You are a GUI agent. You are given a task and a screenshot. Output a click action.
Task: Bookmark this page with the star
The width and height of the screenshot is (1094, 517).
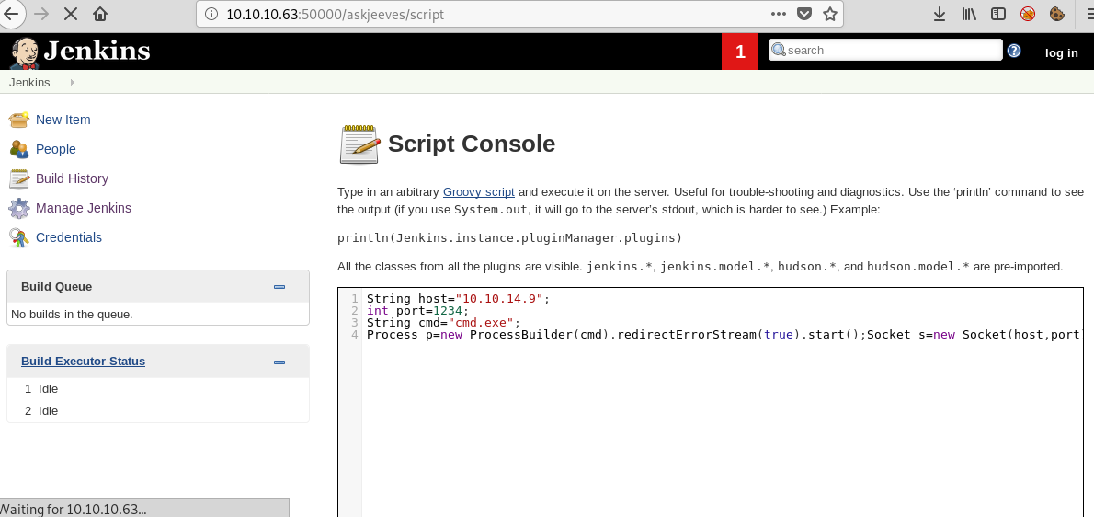(829, 14)
